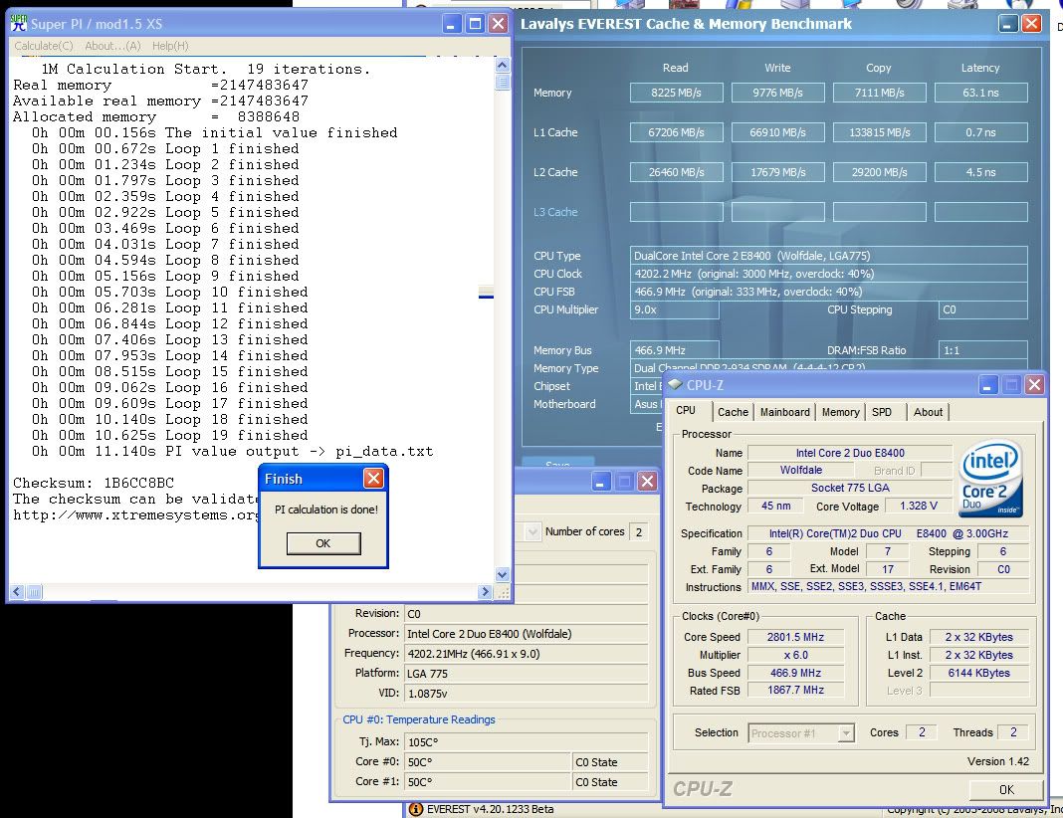Click the CPU Type field in EVEREST benchmark
The height and width of the screenshot is (818, 1063).
pyautogui.click(x=828, y=256)
